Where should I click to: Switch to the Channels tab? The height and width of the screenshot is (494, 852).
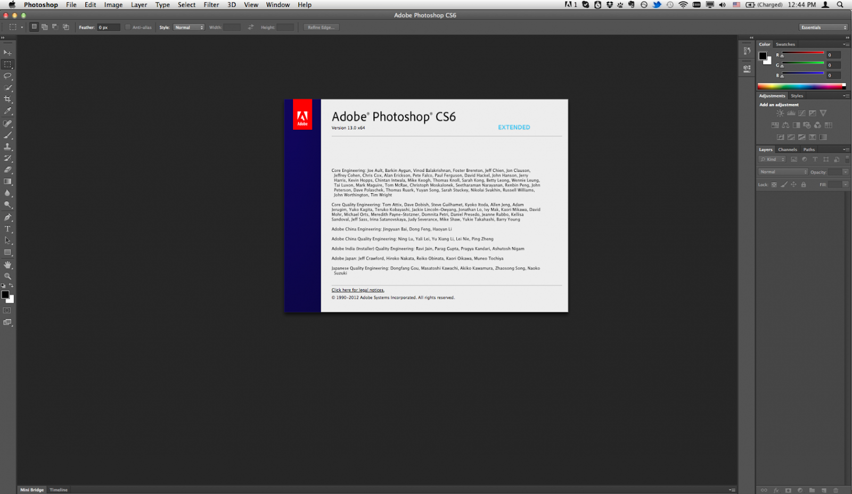(x=788, y=150)
